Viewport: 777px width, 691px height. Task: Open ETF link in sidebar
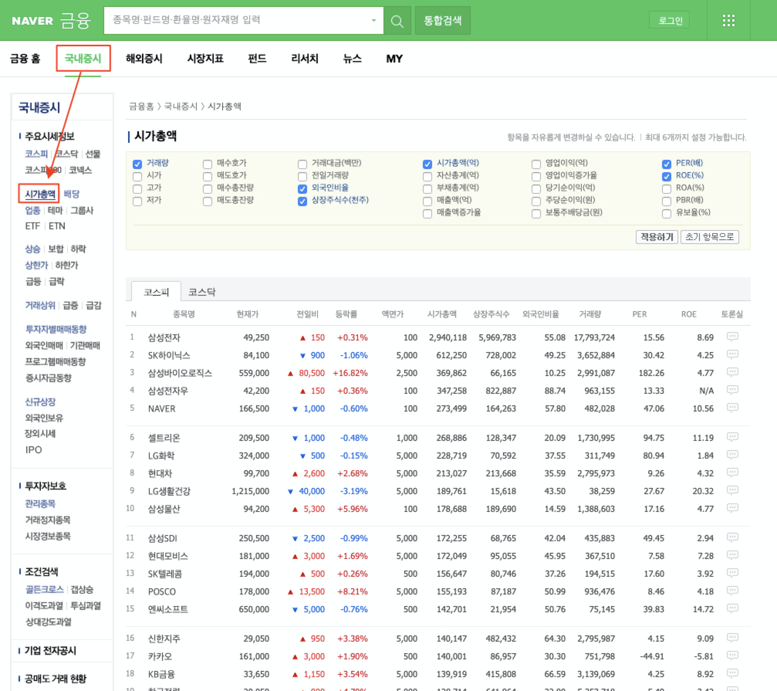(32, 226)
